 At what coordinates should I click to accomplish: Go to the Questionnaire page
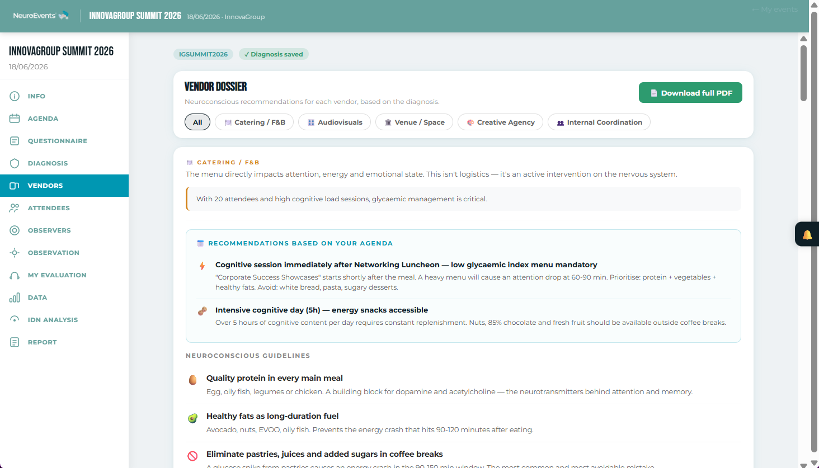pos(64,141)
